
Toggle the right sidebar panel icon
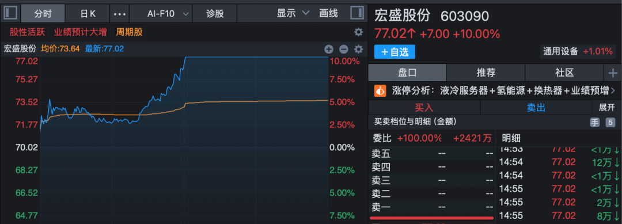pyautogui.click(x=357, y=13)
